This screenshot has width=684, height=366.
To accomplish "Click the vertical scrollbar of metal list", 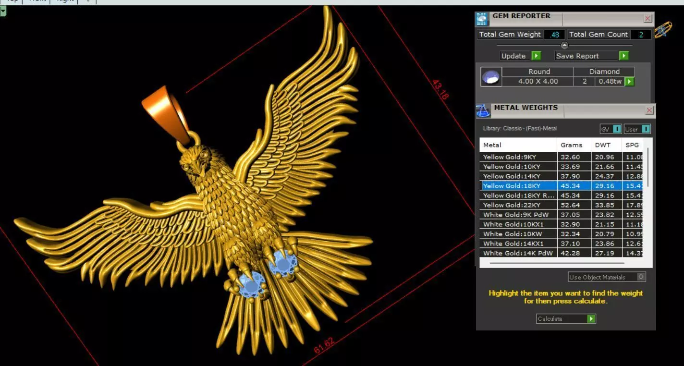I will click(x=648, y=167).
